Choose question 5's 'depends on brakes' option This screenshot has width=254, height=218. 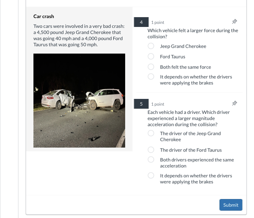(151, 175)
